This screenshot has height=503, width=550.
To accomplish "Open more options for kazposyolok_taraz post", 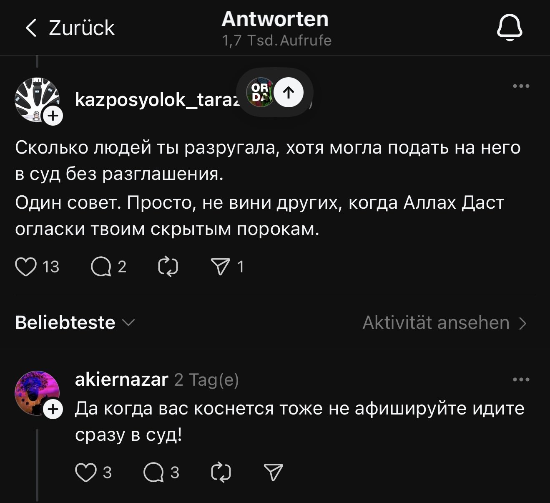I will tap(521, 86).
